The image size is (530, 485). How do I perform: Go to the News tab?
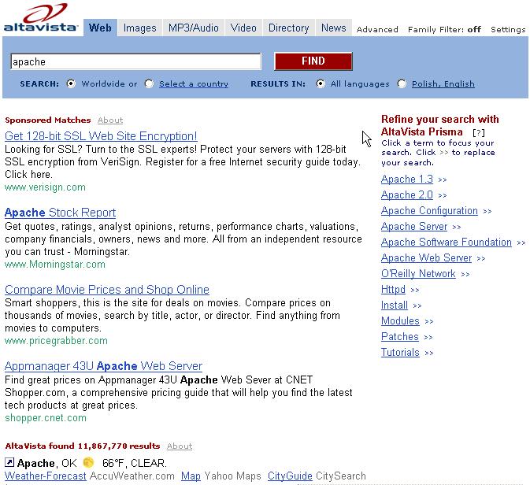tap(334, 28)
